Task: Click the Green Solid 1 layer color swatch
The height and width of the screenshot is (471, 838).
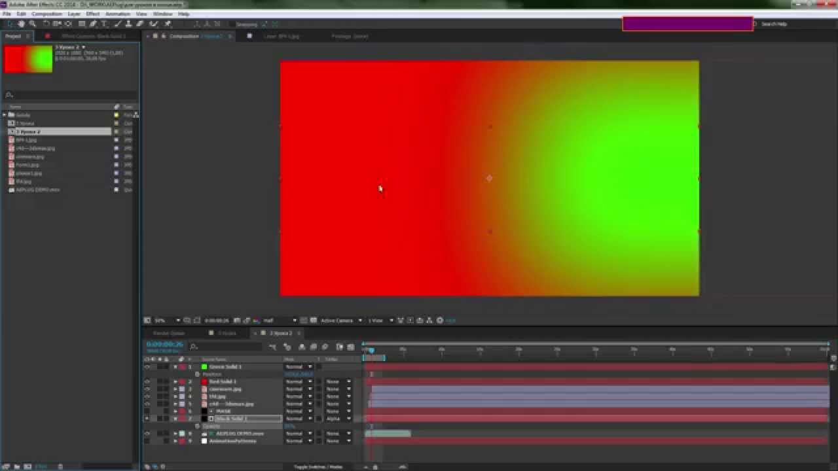Action: click(x=204, y=367)
